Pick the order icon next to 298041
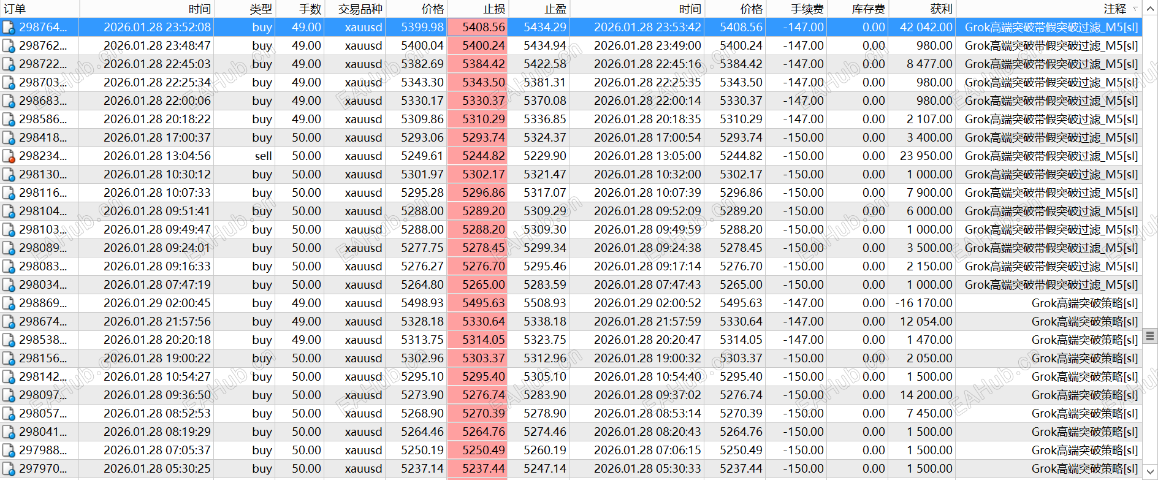Image resolution: width=1158 pixels, height=480 pixels. [x=9, y=432]
